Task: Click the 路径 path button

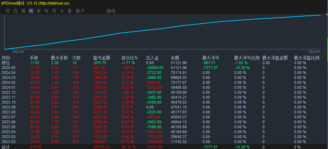Action: 111,11
